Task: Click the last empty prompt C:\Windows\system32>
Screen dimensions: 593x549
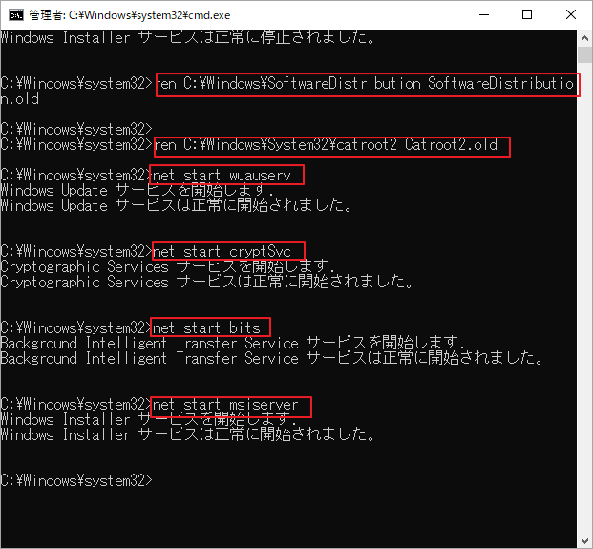Action: [x=76, y=480]
